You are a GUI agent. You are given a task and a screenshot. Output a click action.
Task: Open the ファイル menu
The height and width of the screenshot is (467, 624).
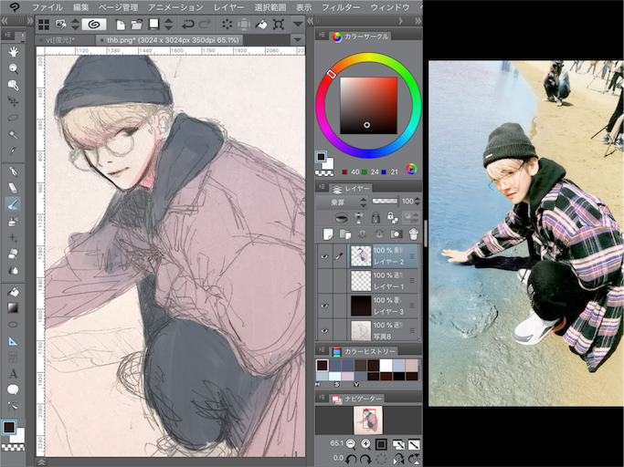pos(47,7)
